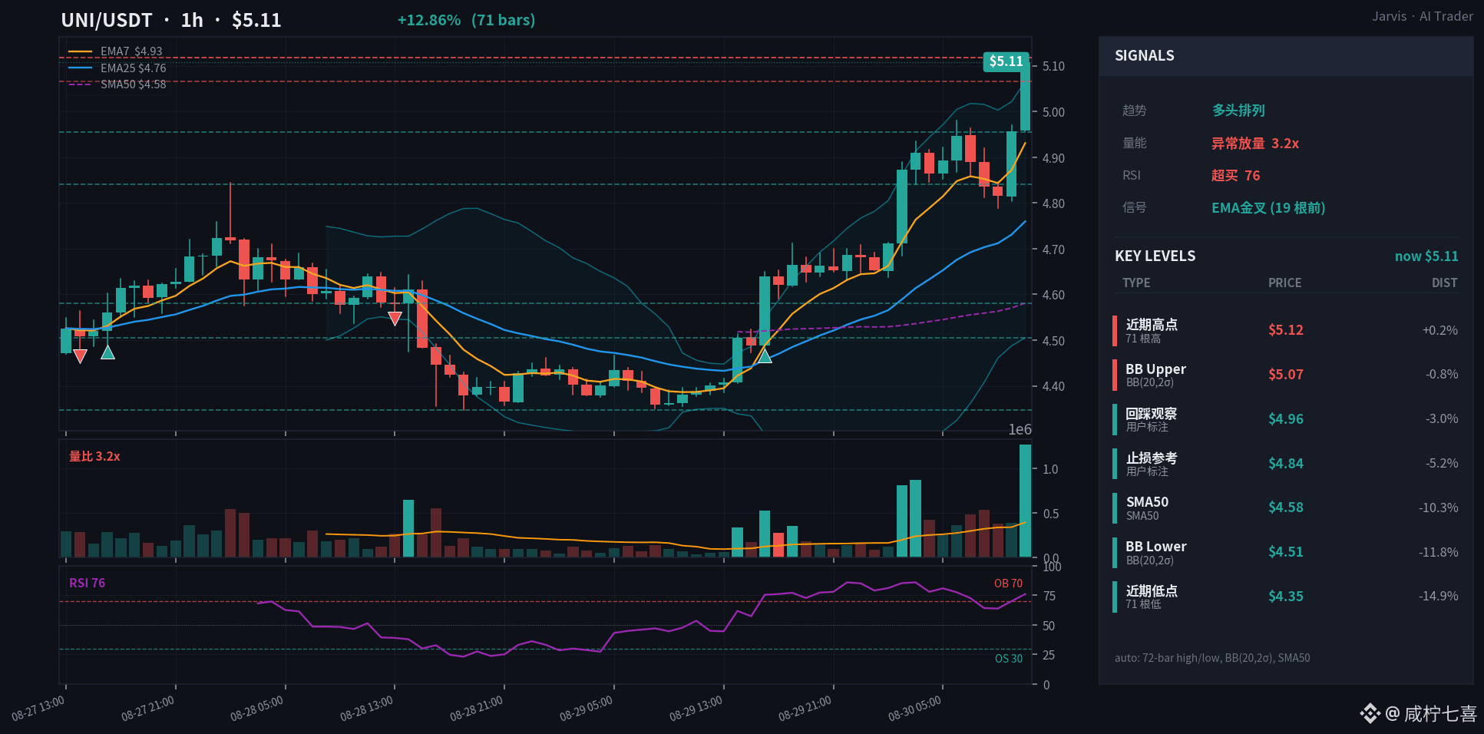Click the SIGNALS panel header

(1286, 56)
